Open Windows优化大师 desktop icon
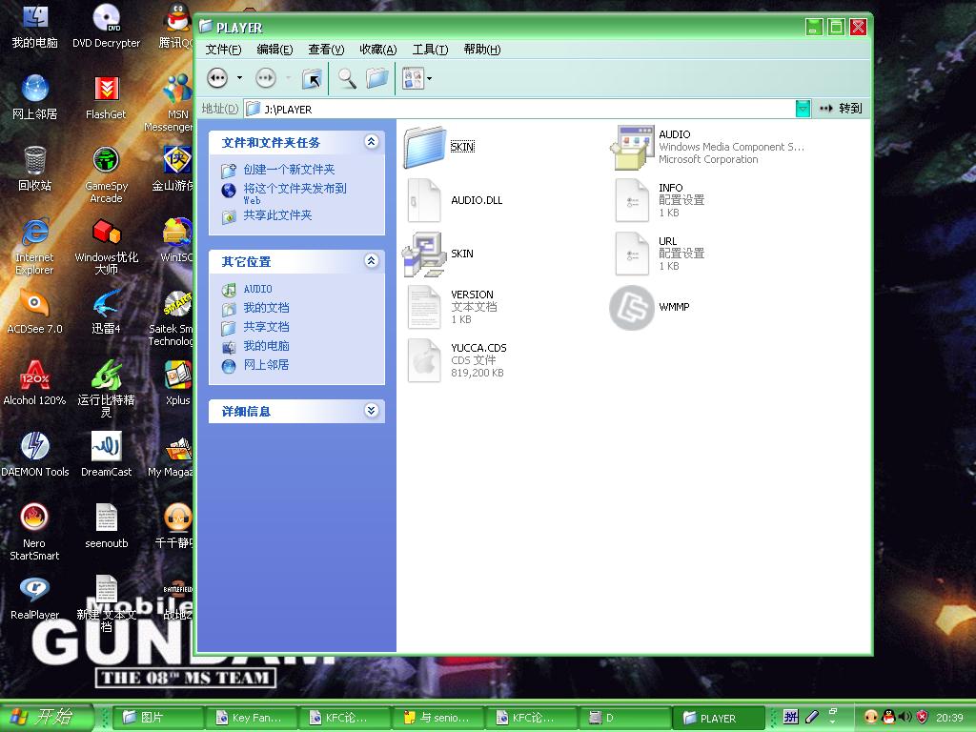Screen dimensions: 976x732 point(107,246)
